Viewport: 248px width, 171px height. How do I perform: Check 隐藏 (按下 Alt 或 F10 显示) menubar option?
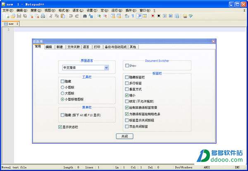[62, 115]
